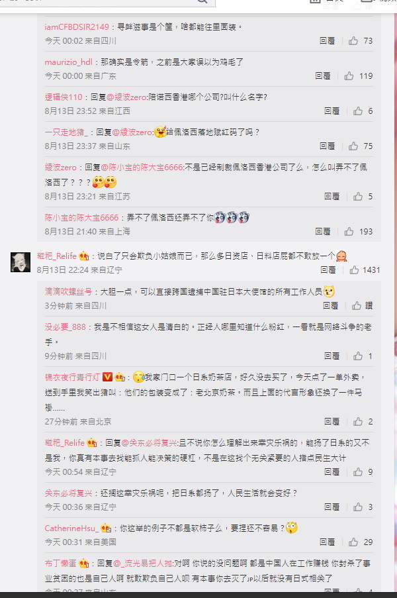Screen dimensions: 397x598
Task: Like CatherineHsu_'s comment with 29 likes
Action: point(353,542)
